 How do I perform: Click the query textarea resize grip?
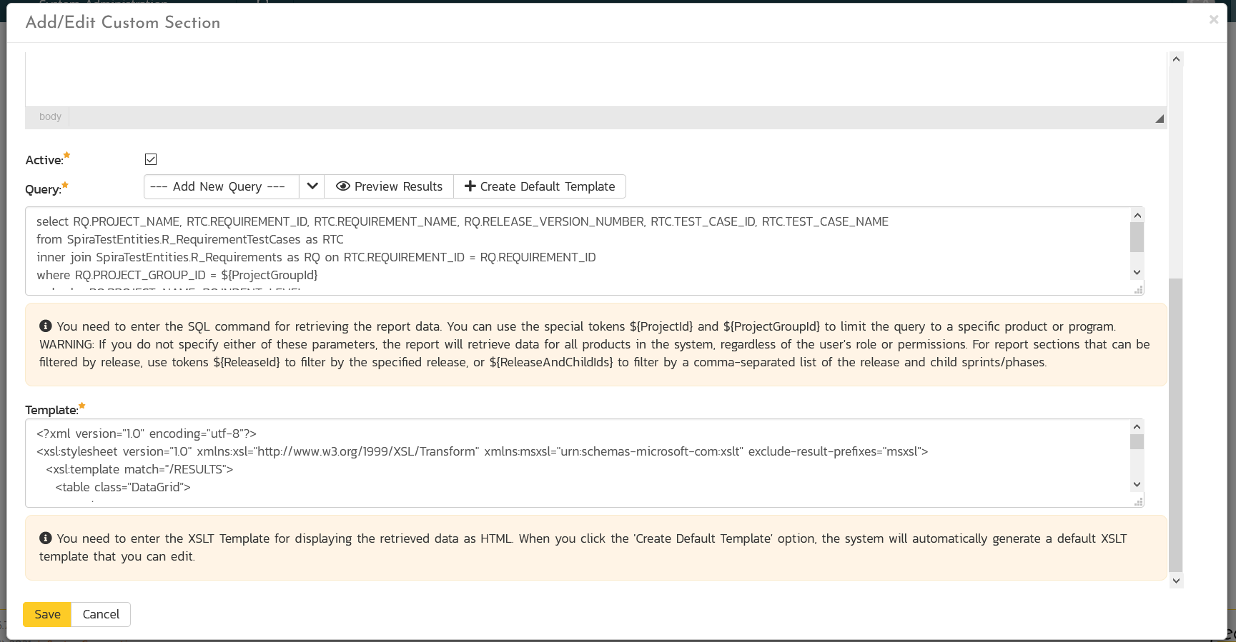coord(1138,289)
